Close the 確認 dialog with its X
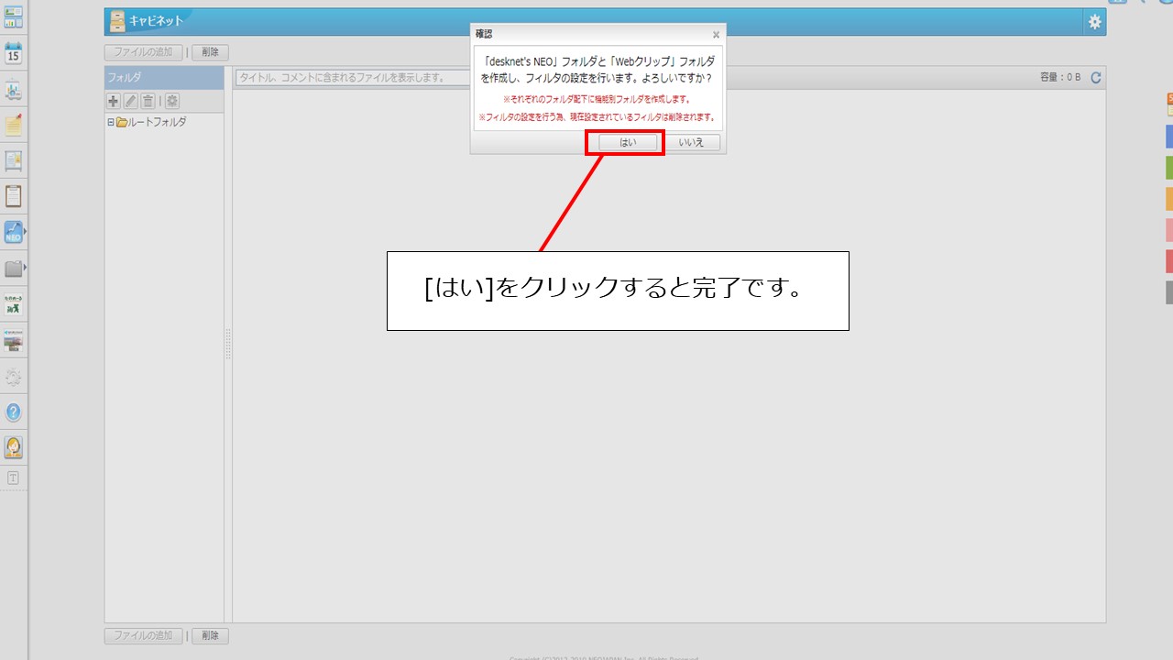Image resolution: width=1173 pixels, height=660 pixels. (716, 35)
